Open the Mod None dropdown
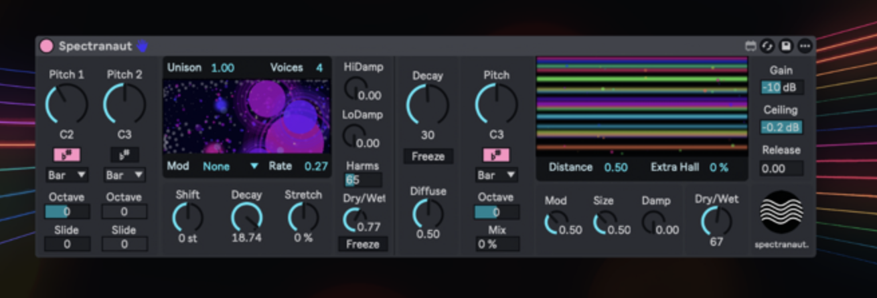This screenshot has height=298, width=877. point(231,166)
